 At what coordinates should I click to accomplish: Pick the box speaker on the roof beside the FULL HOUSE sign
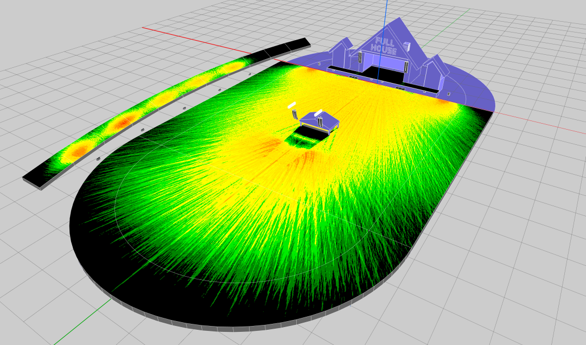click(x=407, y=47)
